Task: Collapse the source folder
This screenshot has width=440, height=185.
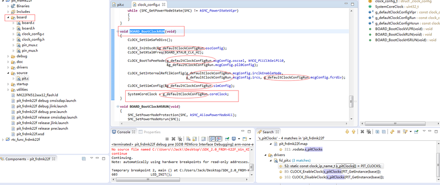Action: pyautogui.click(x=8, y=73)
